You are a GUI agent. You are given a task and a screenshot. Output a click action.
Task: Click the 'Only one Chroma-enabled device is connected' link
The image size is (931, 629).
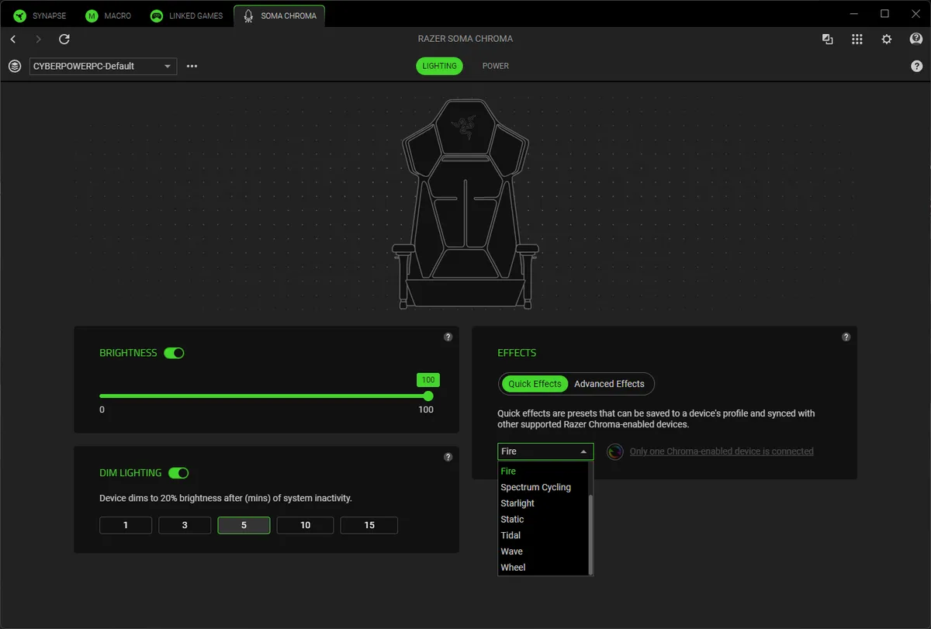point(722,451)
